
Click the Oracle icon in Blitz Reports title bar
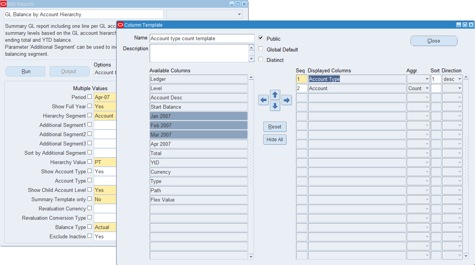coord(3,4)
